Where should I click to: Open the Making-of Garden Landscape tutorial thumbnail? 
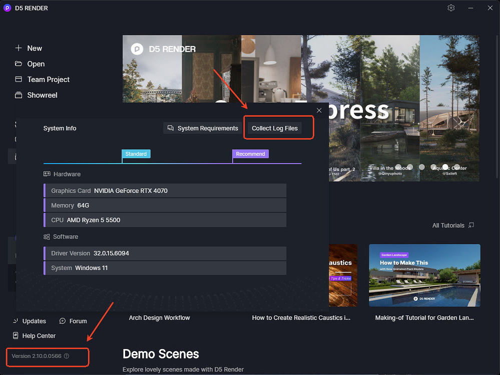tap(424, 275)
